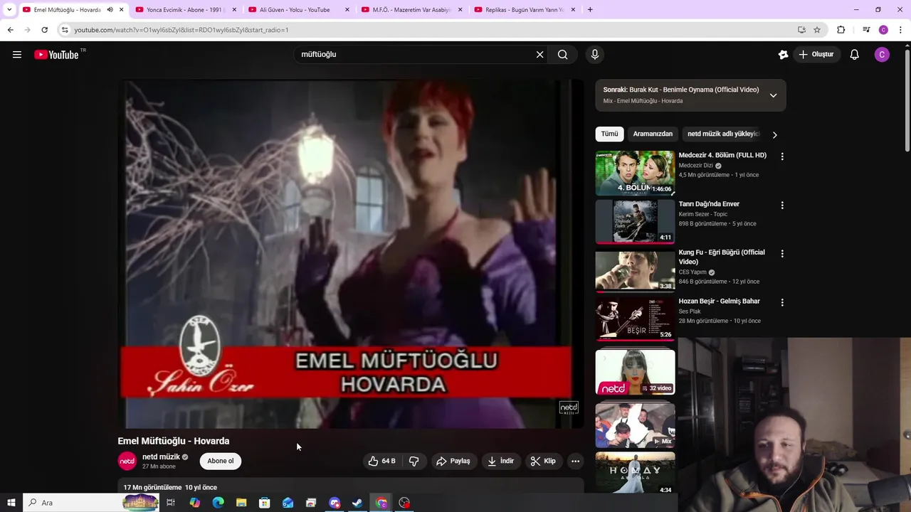
Task: Open options for Hozan Beşir - Gelmiş Bahar
Action: 782,303
